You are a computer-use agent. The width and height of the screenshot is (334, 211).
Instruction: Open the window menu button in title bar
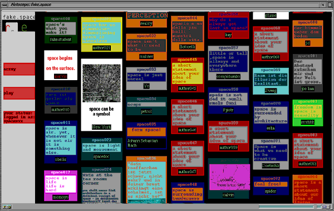pos(4,4)
